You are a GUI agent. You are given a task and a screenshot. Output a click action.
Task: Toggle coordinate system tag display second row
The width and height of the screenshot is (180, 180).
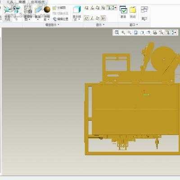(103, 18)
